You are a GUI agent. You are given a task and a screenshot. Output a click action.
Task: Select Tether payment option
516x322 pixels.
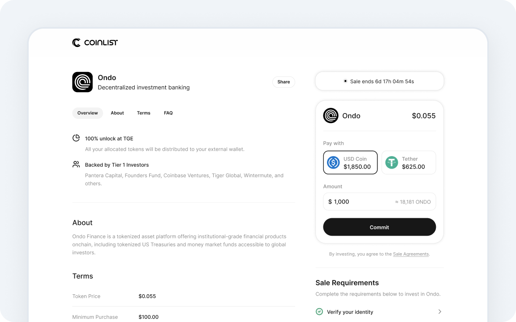click(408, 162)
